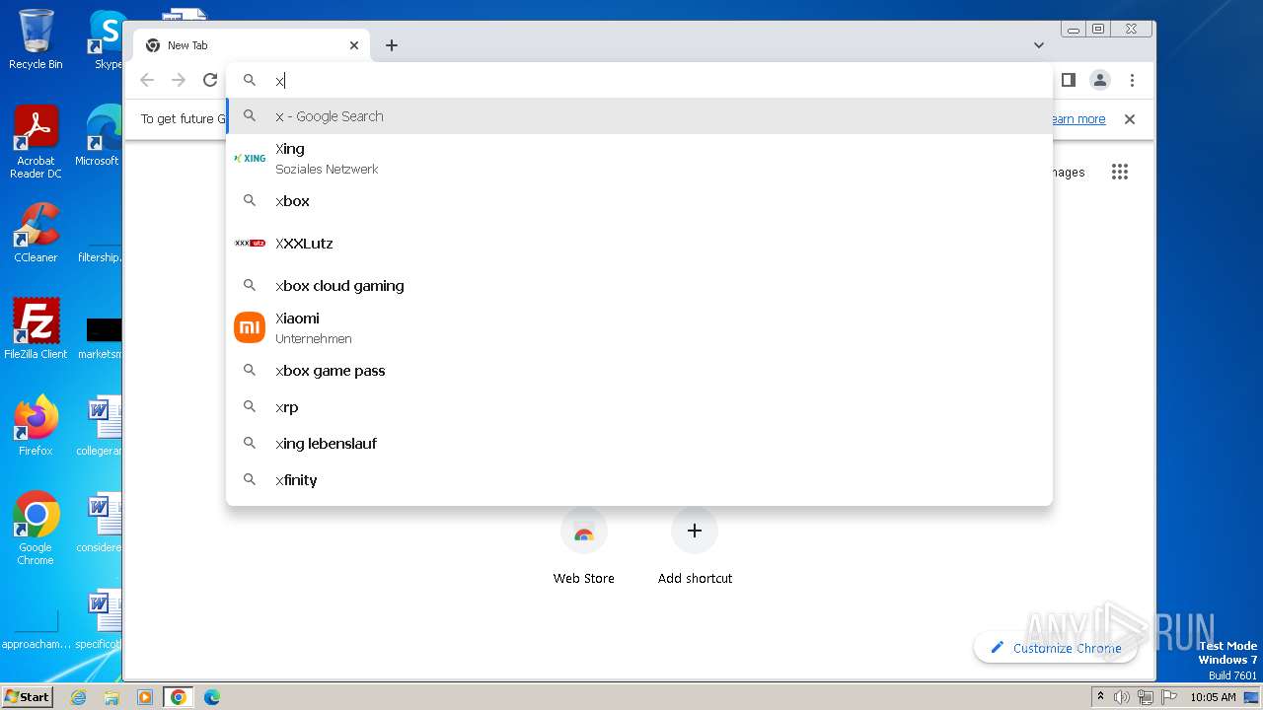Choose the xrp search suggestion
The height and width of the screenshot is (710, 1263).
click(x=639, y=406)
